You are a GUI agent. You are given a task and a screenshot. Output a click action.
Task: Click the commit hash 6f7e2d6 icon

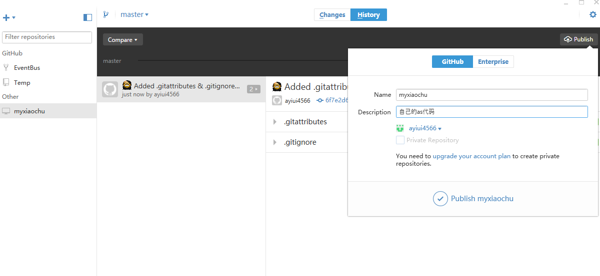(320, 100)
